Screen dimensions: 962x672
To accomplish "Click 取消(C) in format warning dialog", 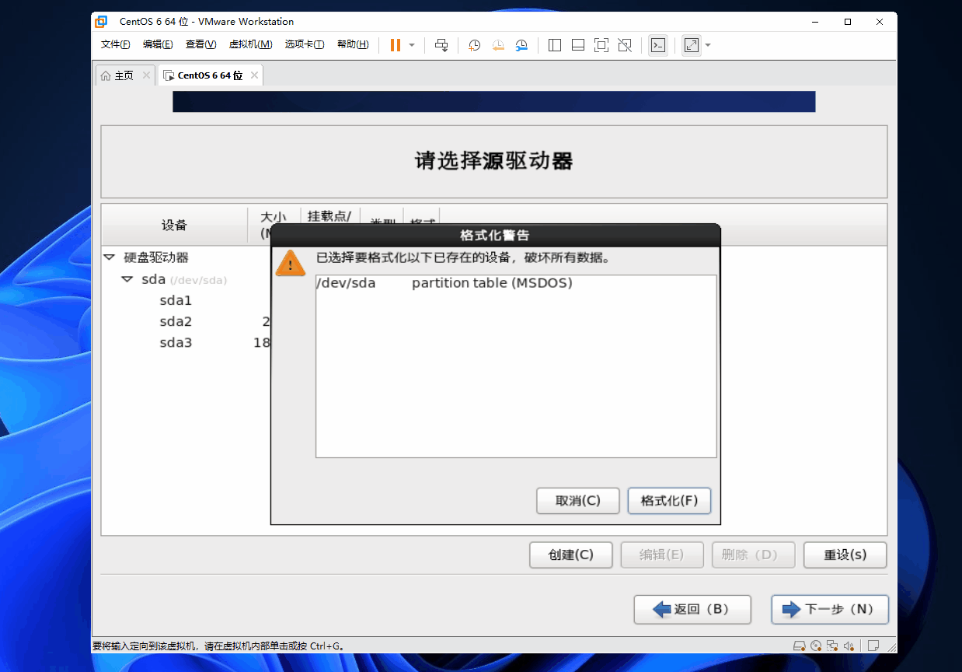I will 578,501.
